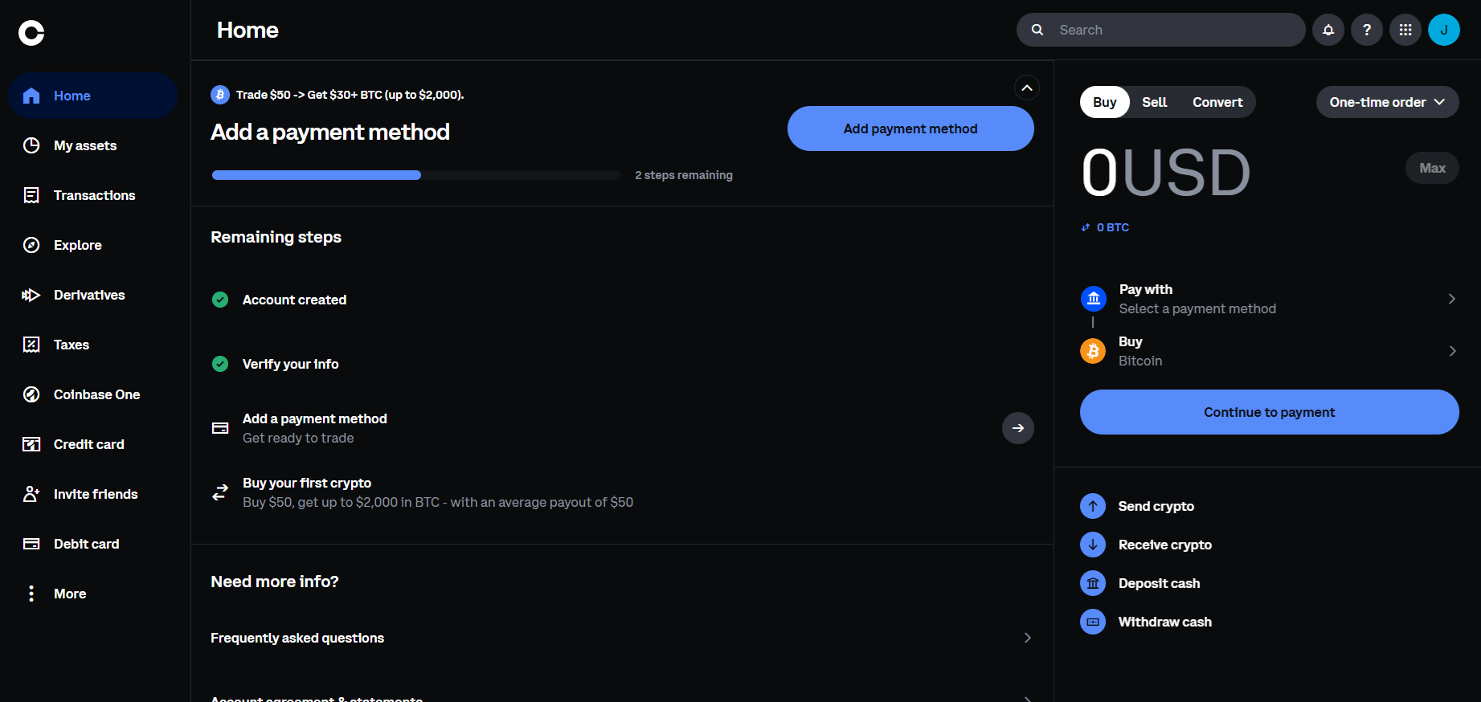Click the Buy your first crypto step text
Viewport: 1481px width, 702px height.
click(x=307, y=483)
